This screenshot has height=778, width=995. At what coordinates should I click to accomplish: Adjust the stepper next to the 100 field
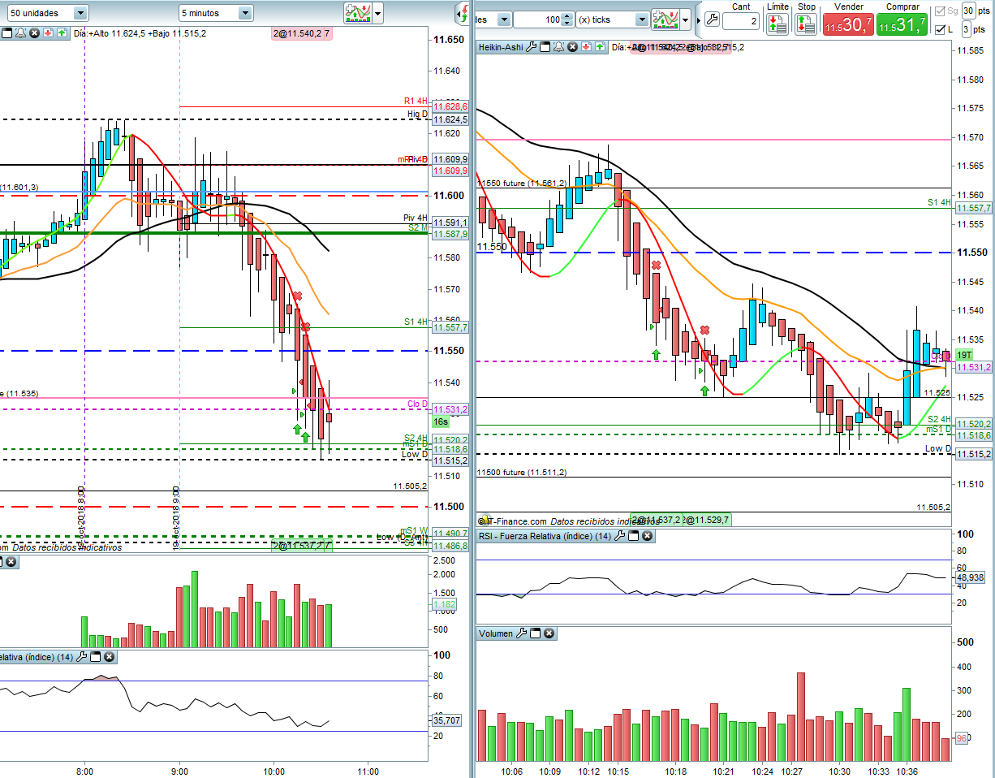coord(567,19)
